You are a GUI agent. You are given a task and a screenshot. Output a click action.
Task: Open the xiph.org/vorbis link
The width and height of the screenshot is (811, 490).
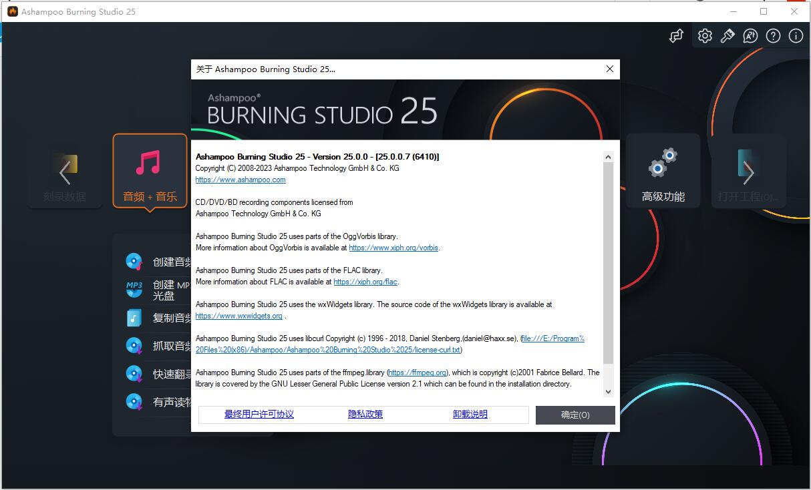tap(393, 248)
